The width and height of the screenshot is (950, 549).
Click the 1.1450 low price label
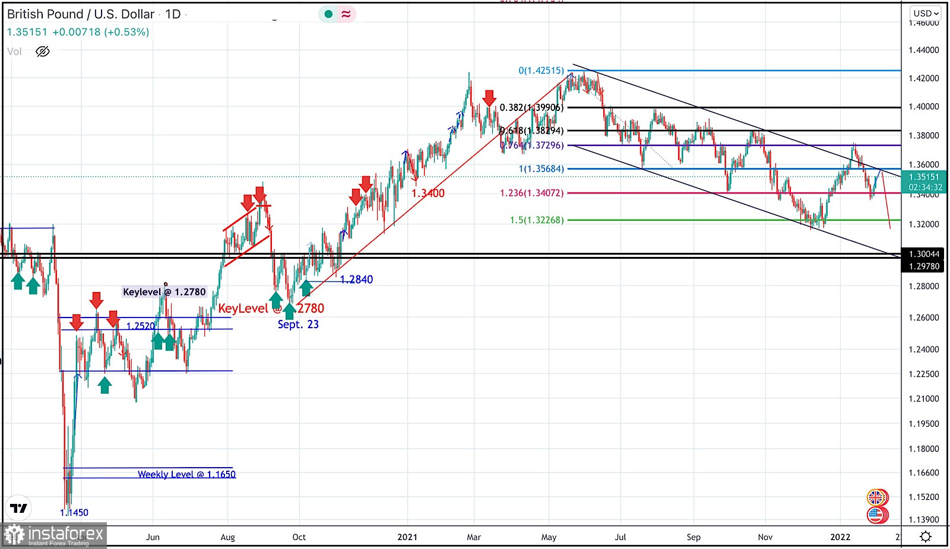tap(74, 512)
